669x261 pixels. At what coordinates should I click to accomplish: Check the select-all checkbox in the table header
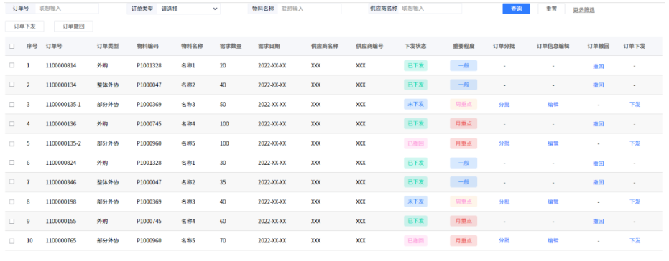11,46
